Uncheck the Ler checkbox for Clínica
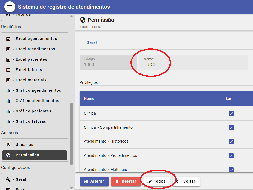Image resolution: width=253 pixels, height=190 pixels. coord(231,114)
